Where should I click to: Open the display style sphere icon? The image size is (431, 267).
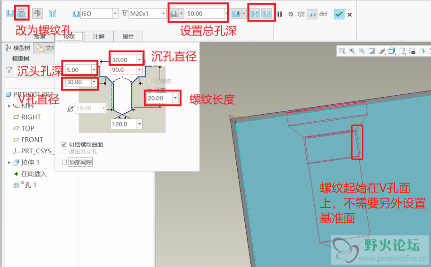[x=381, y=51]
